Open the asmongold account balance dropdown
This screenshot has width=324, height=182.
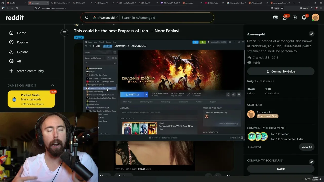pyautogui.click(x=218, y=42)
